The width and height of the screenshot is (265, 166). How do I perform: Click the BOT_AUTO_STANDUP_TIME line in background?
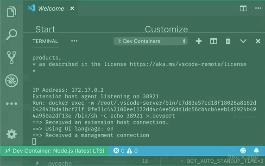click(x=222, y=161)
